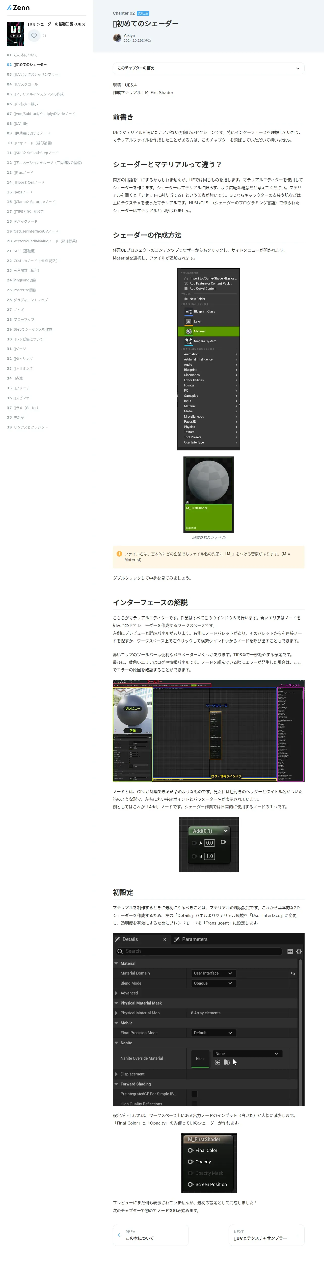
Task: Open sidebar chapter 27 ノイズ
Action: pos(15,310)
